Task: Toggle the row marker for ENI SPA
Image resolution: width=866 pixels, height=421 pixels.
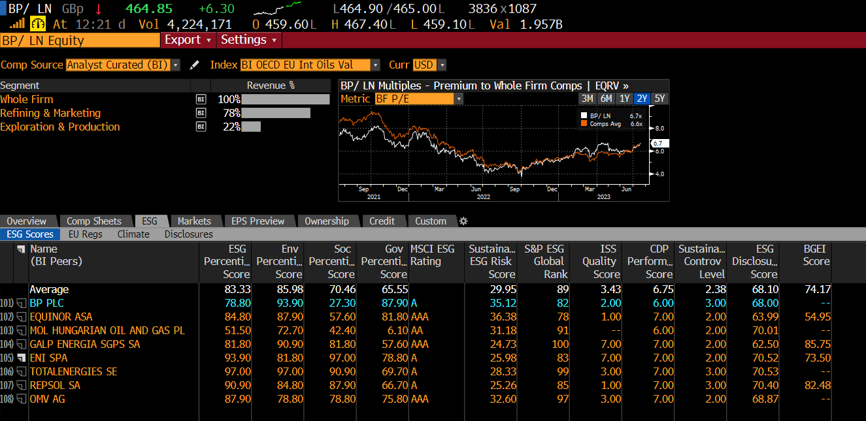Action: point(21,358)
